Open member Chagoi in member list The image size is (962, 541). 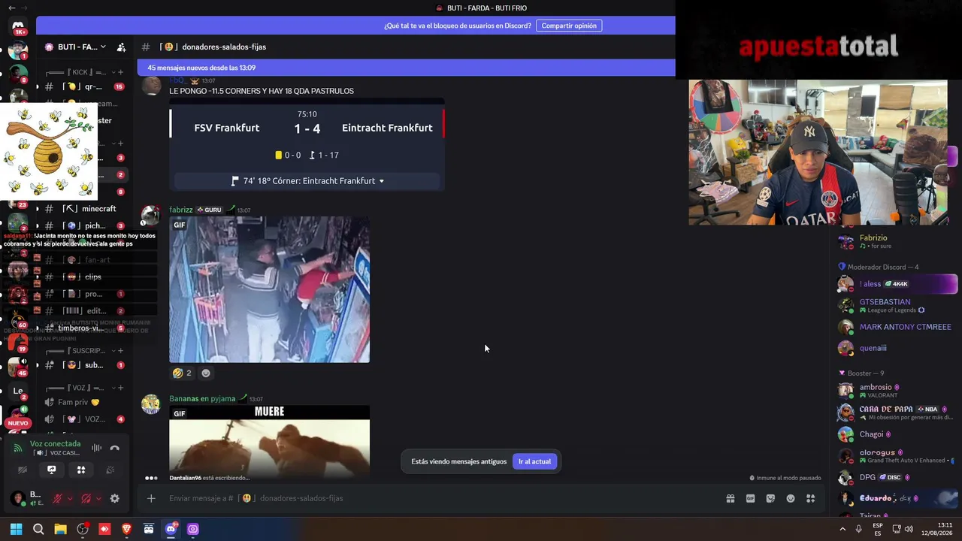897,434
